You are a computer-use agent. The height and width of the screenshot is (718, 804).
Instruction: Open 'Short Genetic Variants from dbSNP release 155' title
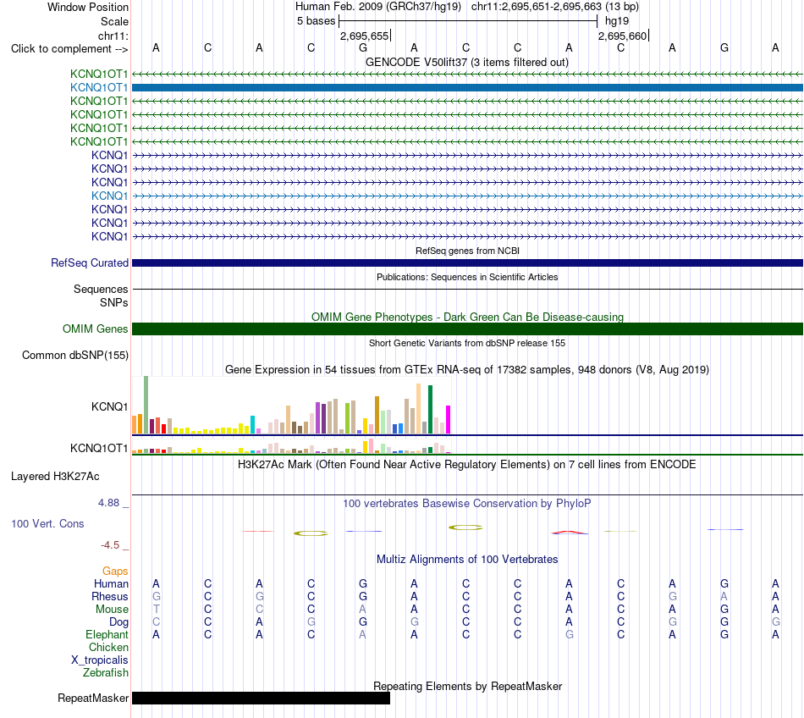tap(467, 343)
